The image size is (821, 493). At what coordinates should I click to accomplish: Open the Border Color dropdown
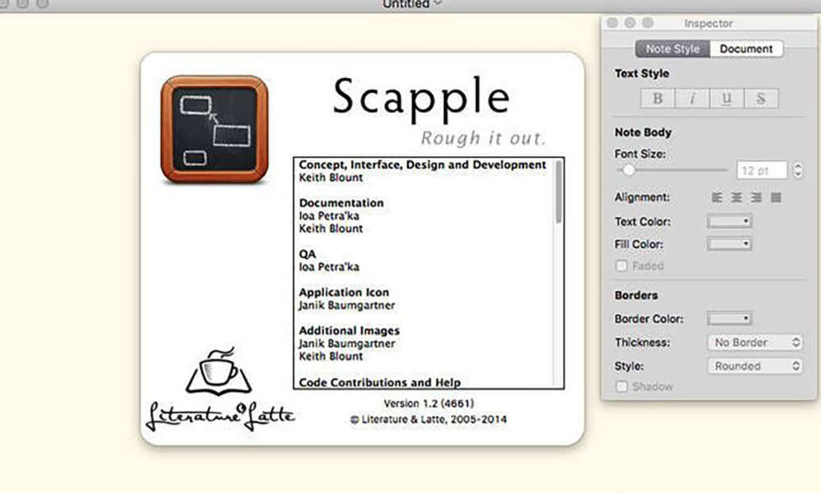click(730, 318)
